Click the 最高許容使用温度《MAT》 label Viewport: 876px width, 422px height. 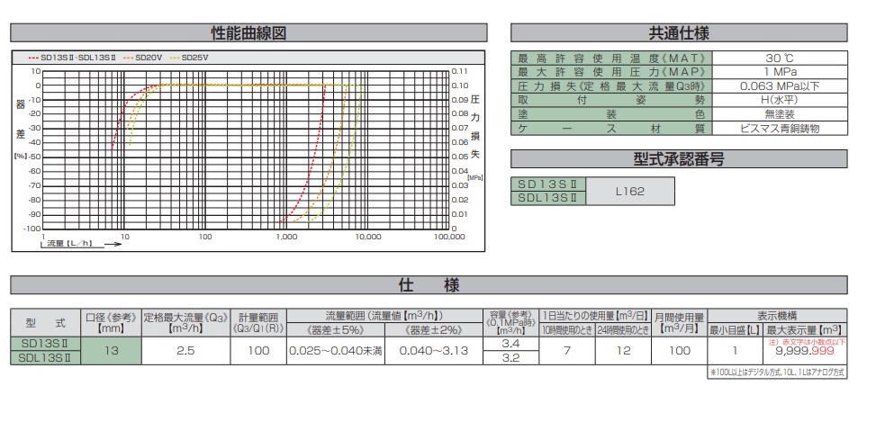pos(611,58)
